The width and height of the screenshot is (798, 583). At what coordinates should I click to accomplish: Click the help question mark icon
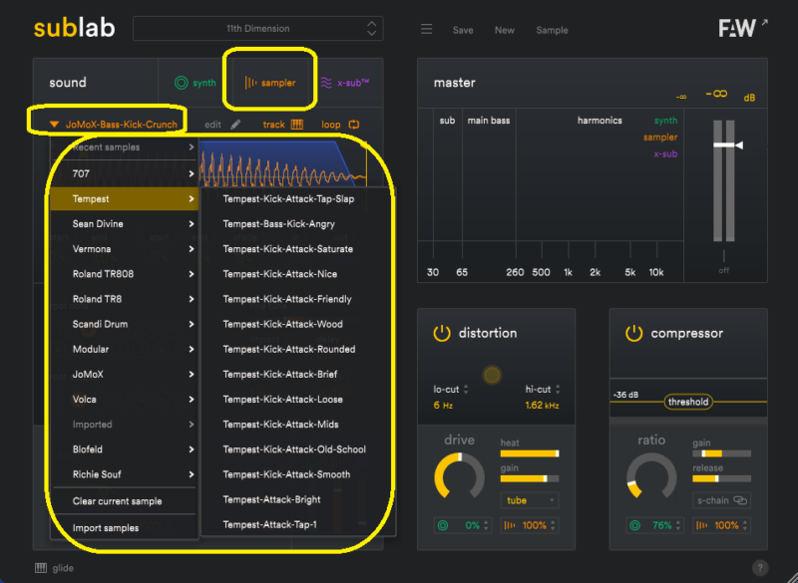coord(759,568)
